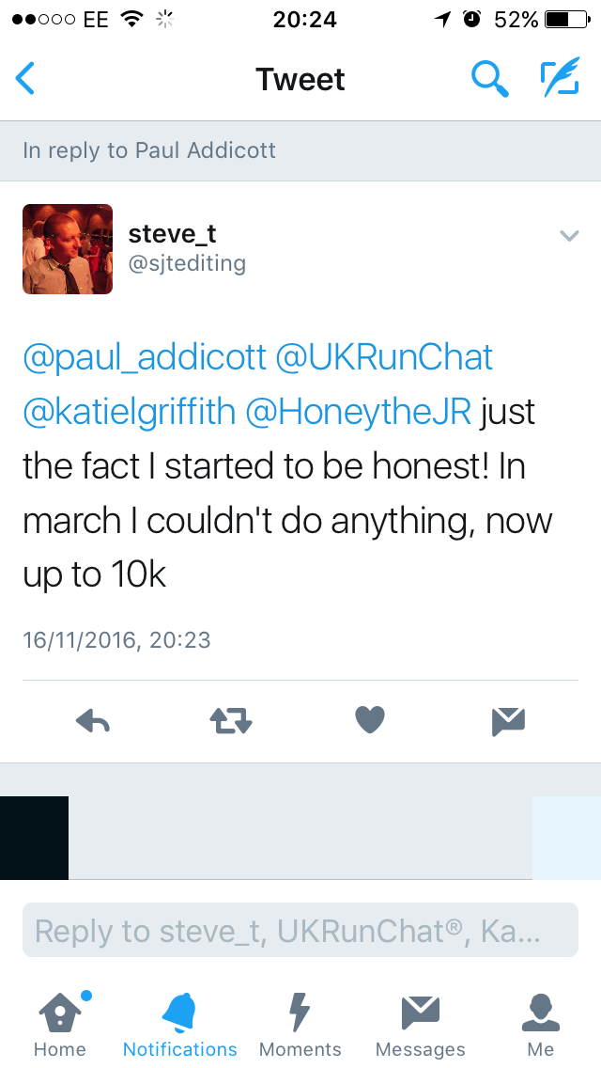601x1068 pixels.
Task: Open Notifications tab
Action: click(x=180, y=1025)
